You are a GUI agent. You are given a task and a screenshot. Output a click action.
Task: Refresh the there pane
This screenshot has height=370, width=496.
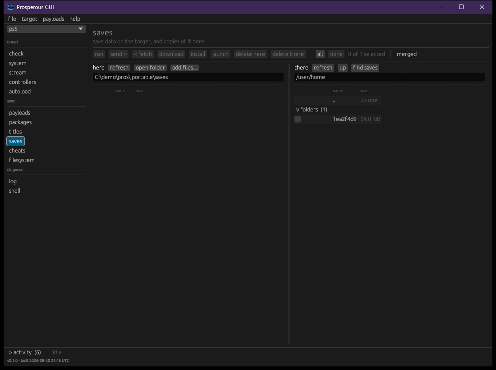(x=323, y=68)
